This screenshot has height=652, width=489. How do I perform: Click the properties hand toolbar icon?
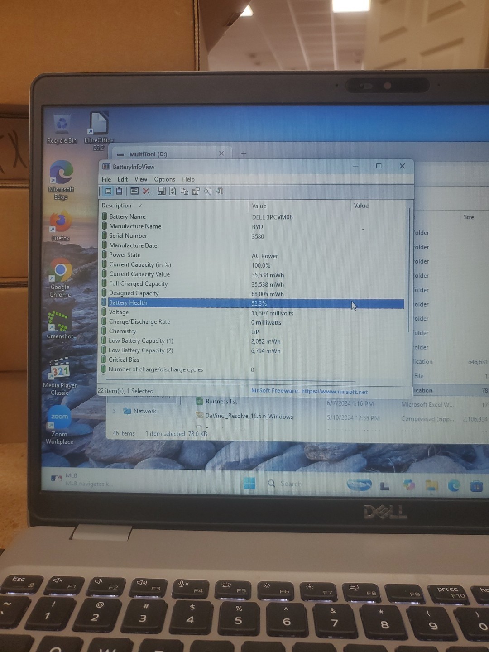pos(196,191)
